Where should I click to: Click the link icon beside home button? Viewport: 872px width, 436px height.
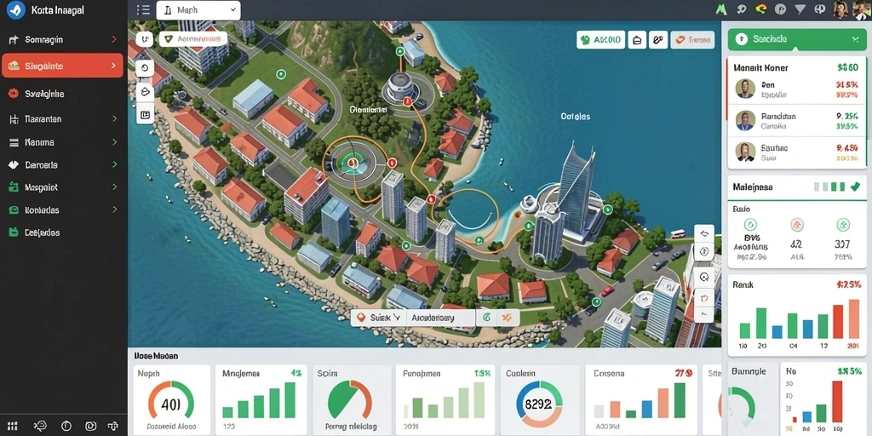click(x=658, y=40)
